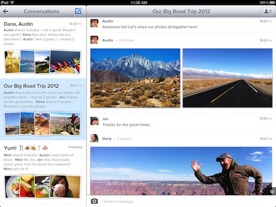Open the 'Dana, Austin' conversation
This screenshot has height=207, width=276.
point(43,48)
